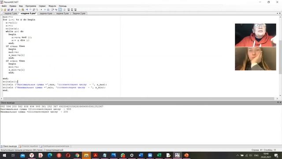Click the system clock showing 24.02.2021
The image size is (282, 159).
pyautogui.click(x=266, y=155)
